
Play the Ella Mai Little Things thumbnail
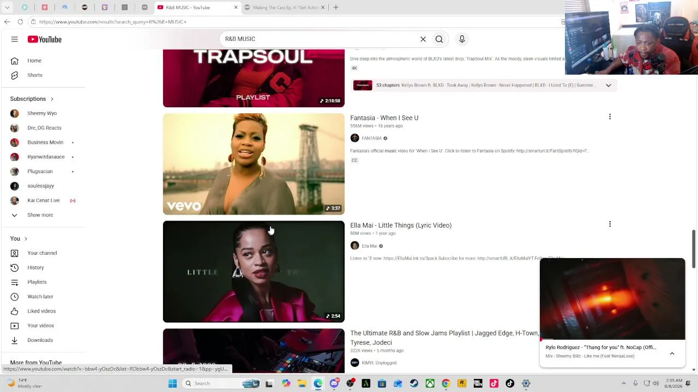tap(254, 272)
